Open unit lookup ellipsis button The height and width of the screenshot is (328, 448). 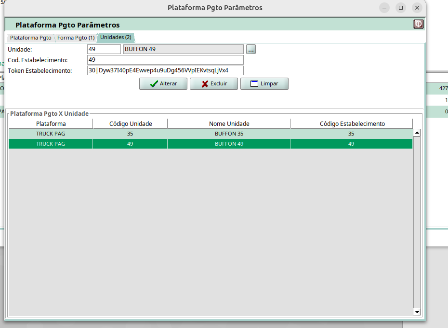251,49
